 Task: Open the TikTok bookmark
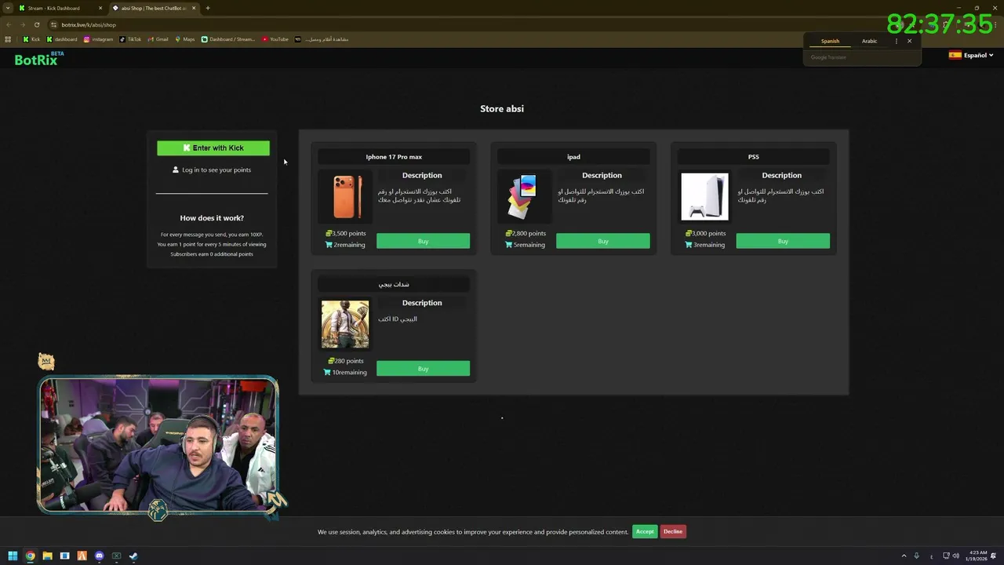[130, 39]
